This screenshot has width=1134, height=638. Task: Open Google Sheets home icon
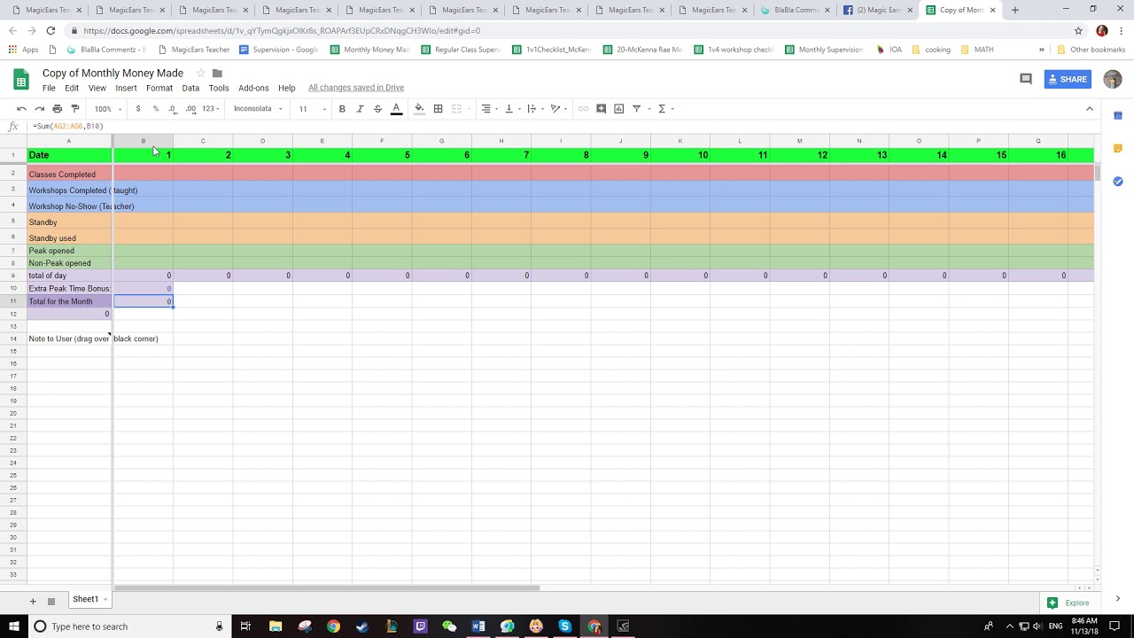pyautogui.click(x=21, y=80)
